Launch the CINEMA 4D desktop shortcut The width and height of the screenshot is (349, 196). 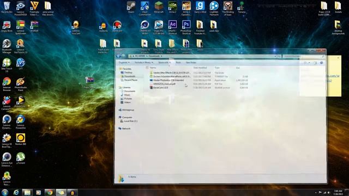point(145,27)
